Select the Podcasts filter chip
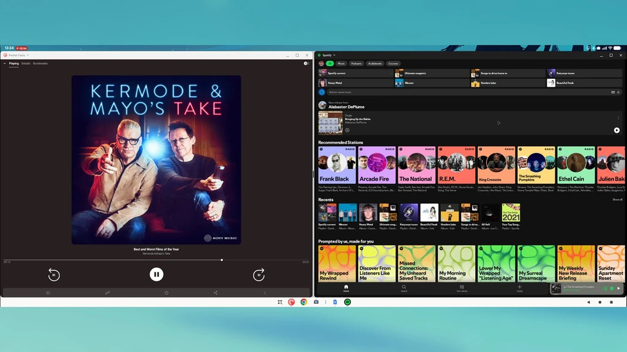This screenshot has height=352, width=627. click(x=356, y=64)
